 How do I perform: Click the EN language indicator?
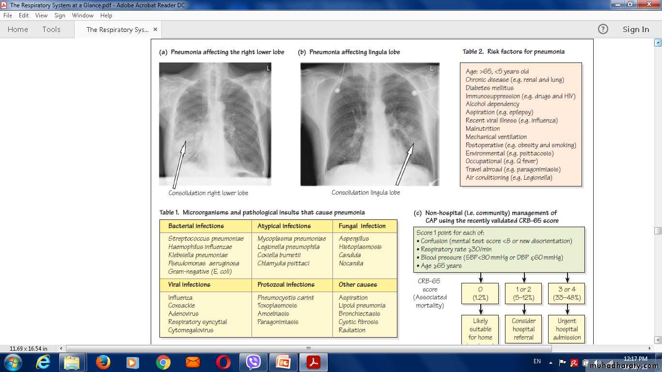coord(537,361)
